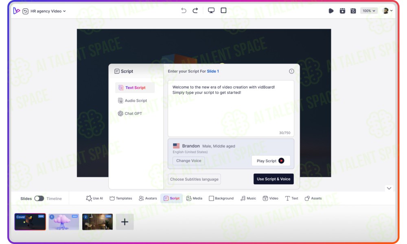Open the Avatars tool
The height and width of the screenshot is (244, 407).
pyautogui.click(x=148, y=198)
